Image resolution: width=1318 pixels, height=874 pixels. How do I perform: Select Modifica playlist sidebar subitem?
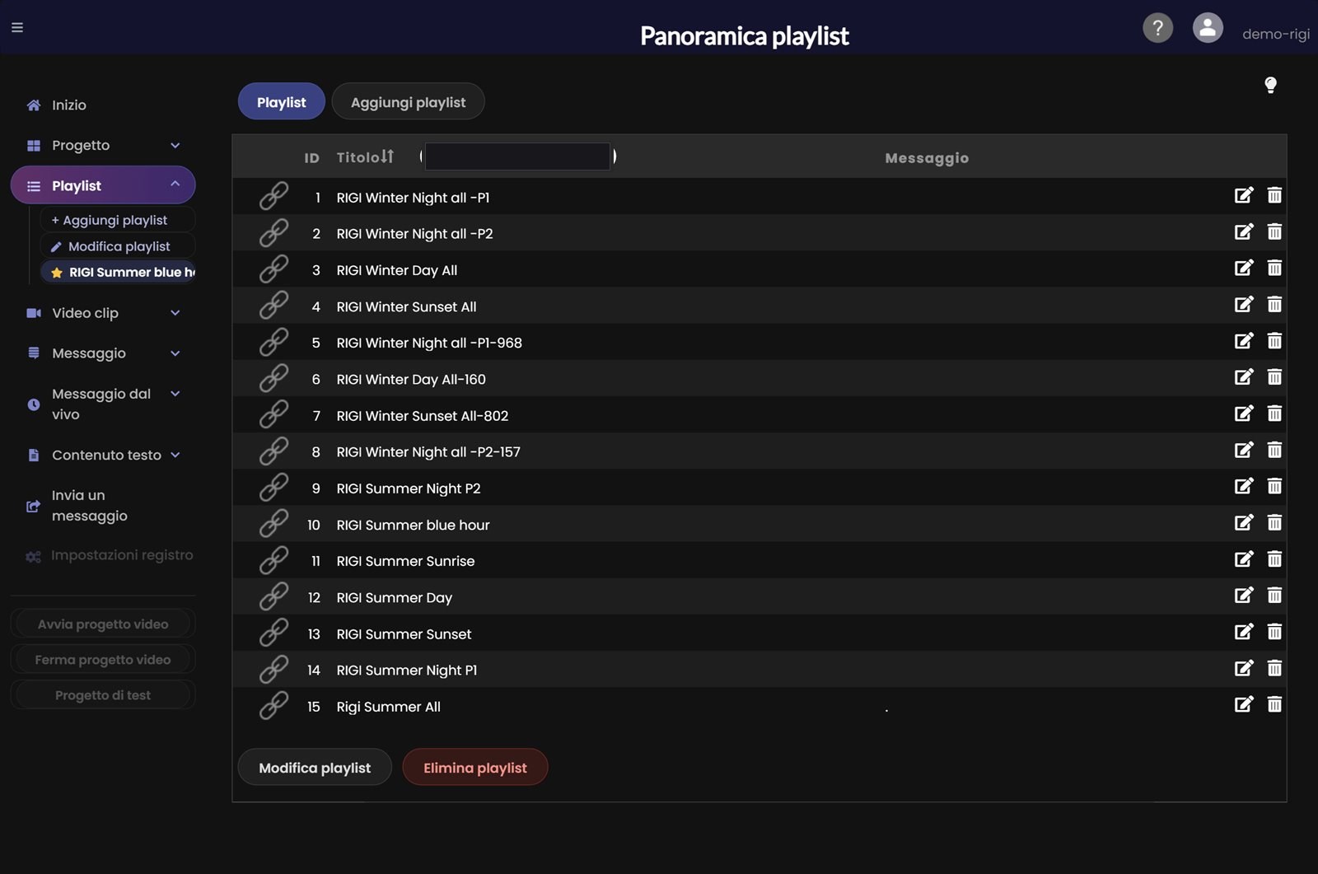119,246
